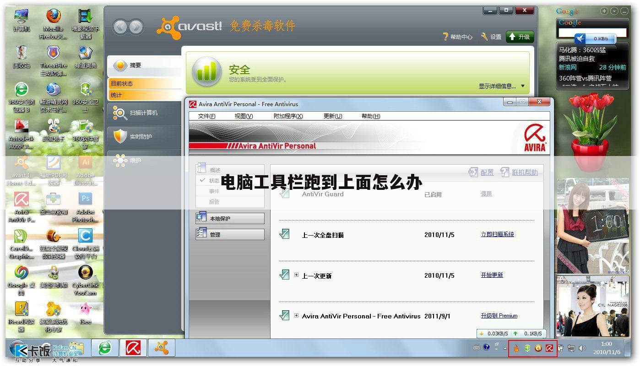Select the 360安全浏览器 desktop icon
The image size is (640, 366).
click(x=22, y=97)
